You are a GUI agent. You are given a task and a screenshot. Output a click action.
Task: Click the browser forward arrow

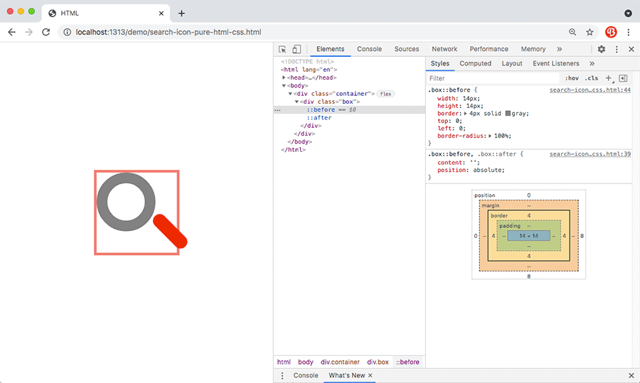coord(28,32)
